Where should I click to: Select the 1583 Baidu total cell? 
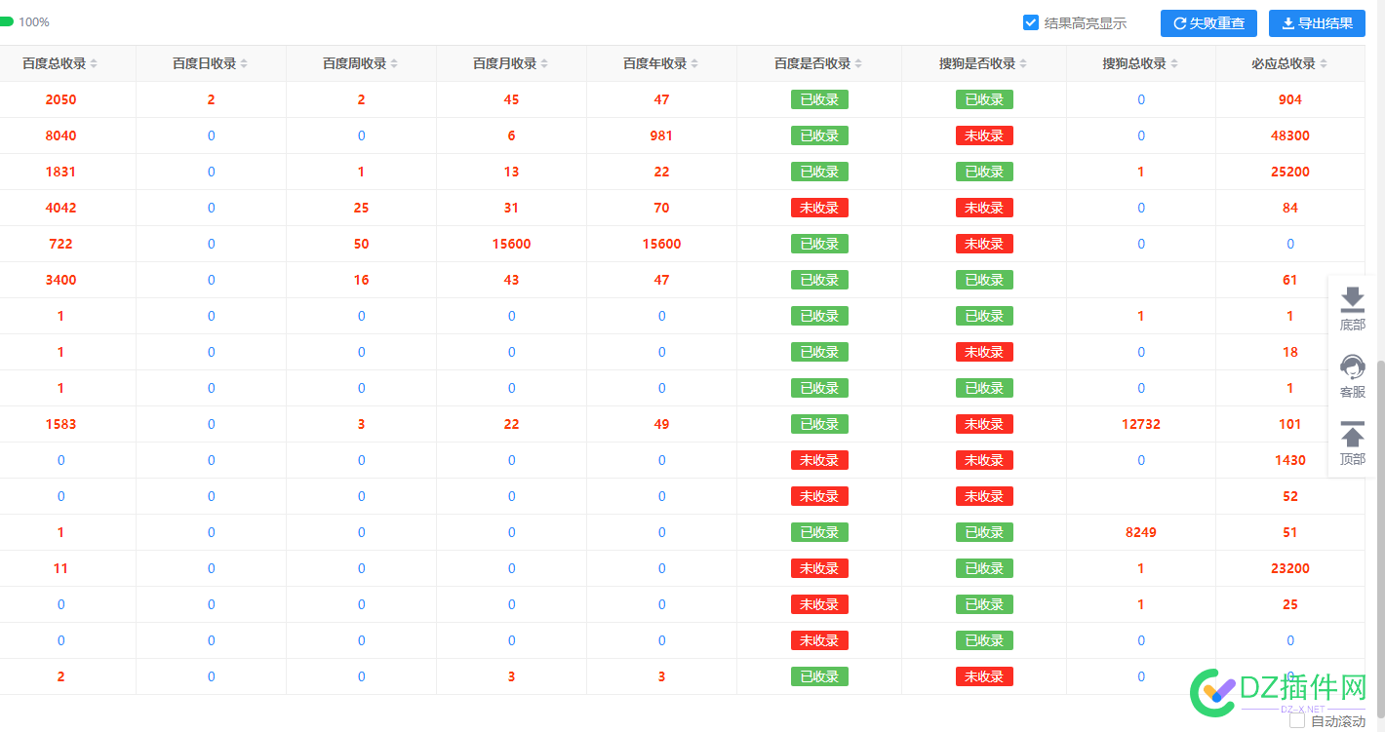coord(60,424)
